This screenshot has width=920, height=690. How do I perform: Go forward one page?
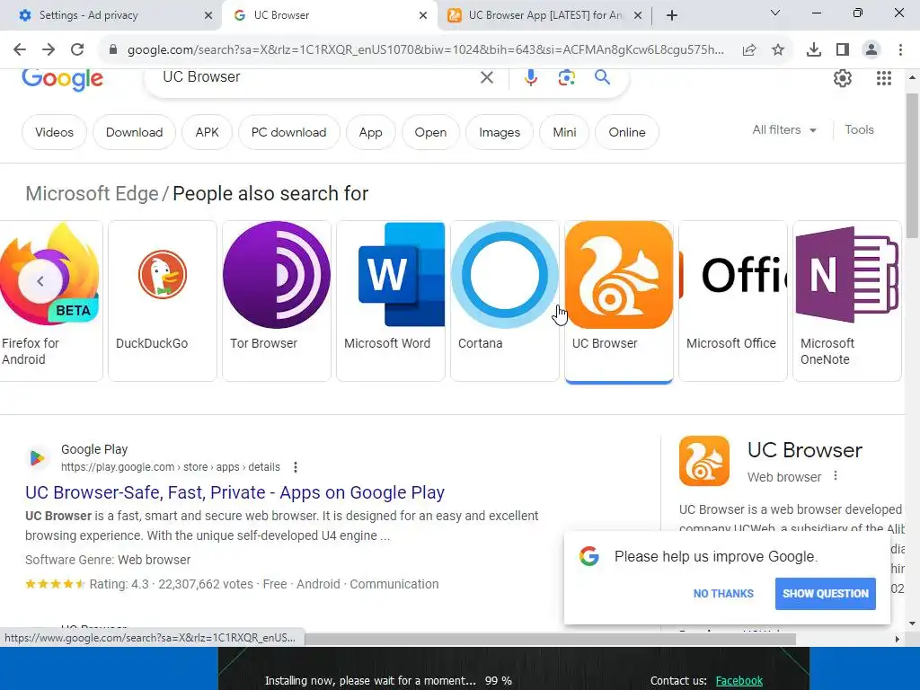[x=49, y=50]
